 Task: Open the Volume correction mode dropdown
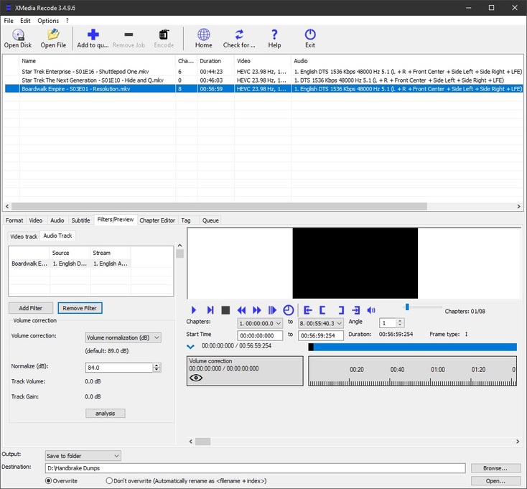[x=123, y=337]
